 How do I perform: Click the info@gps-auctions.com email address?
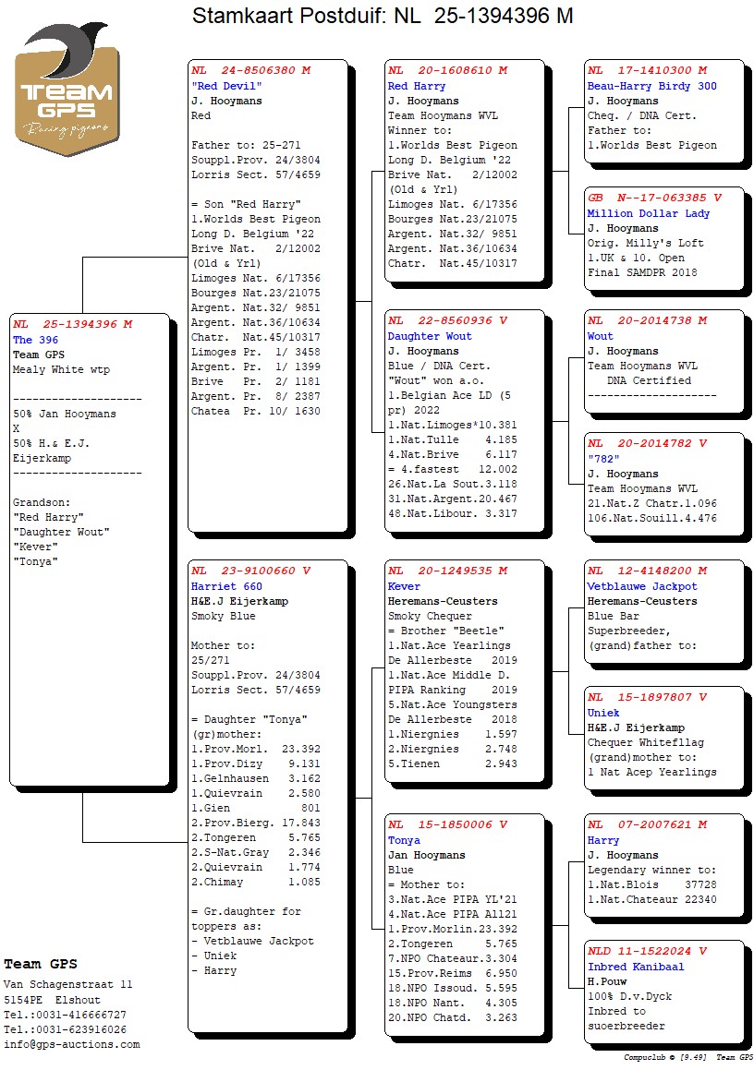(72, 1044)
